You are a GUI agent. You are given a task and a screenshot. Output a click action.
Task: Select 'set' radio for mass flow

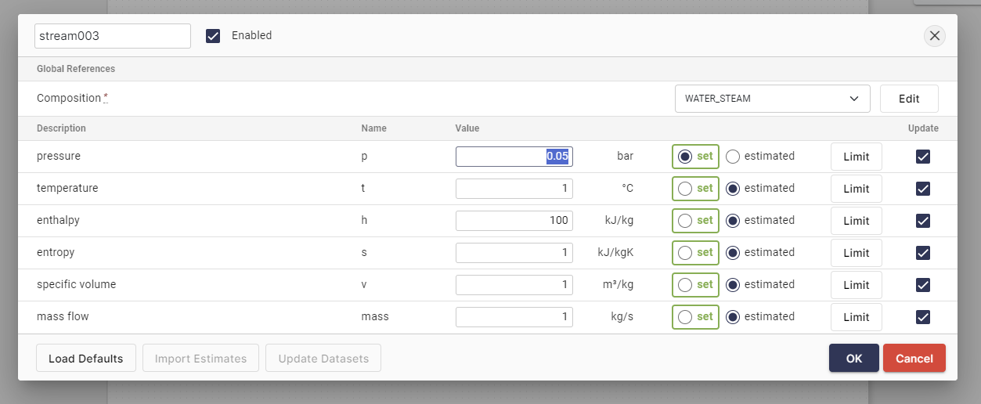pos(685,317)
